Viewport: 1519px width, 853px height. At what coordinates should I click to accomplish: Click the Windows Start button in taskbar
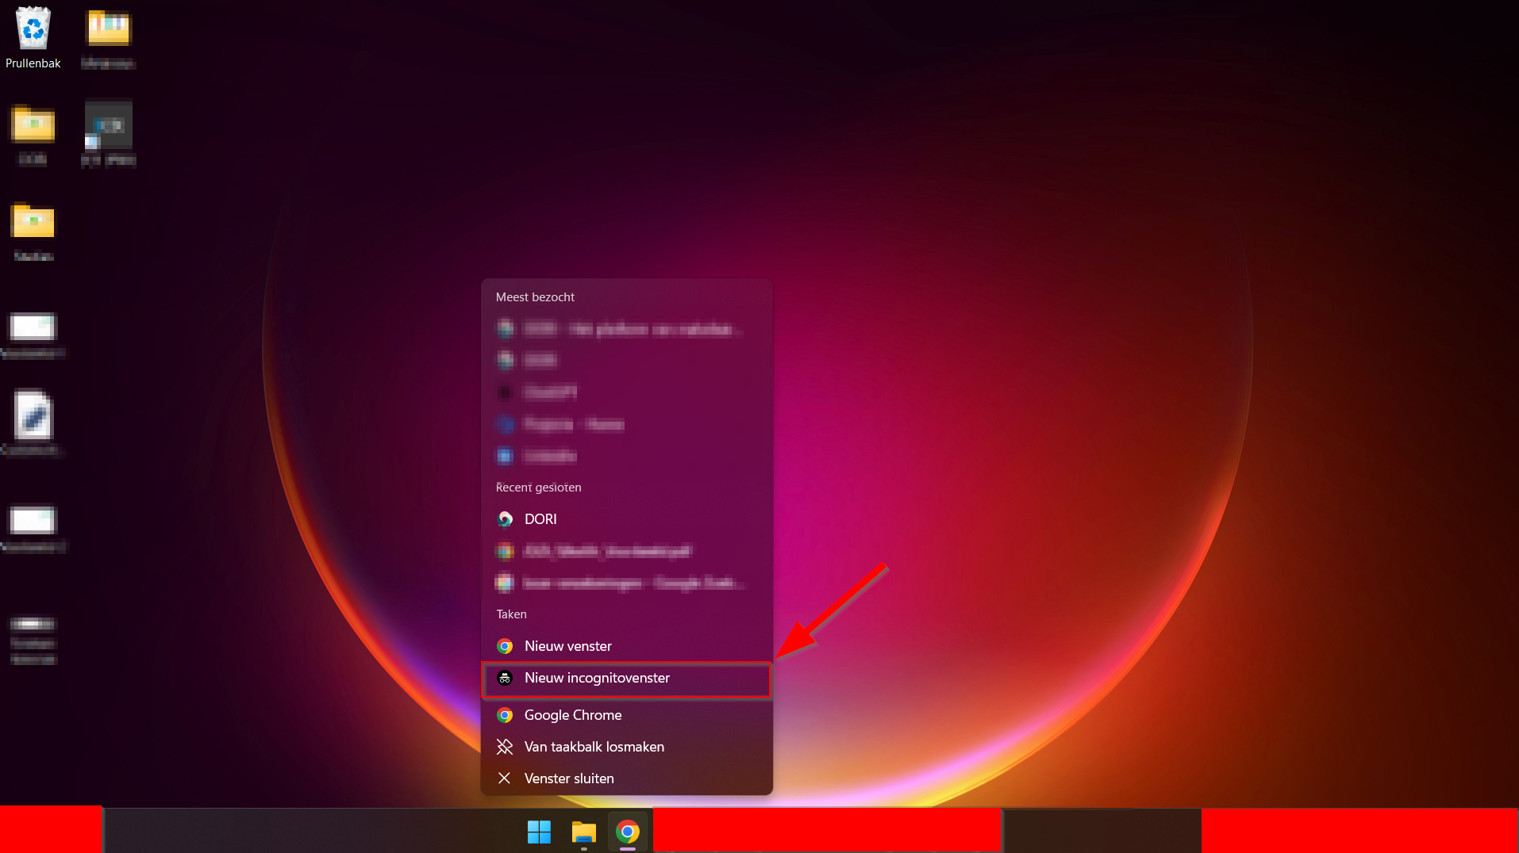coord(539,832)
